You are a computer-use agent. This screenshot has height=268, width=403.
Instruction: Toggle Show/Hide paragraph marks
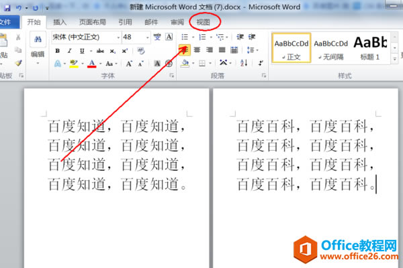(x=261, y=63)
